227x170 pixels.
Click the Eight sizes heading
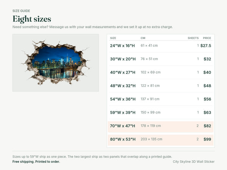coord(32,19)
